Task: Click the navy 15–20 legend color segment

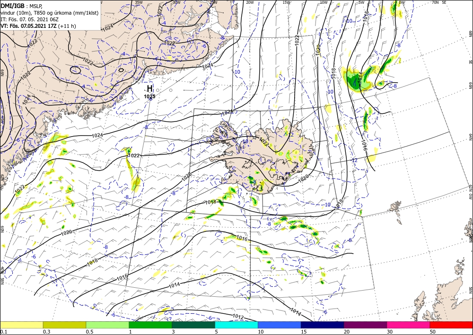Action: coord(323,325)
